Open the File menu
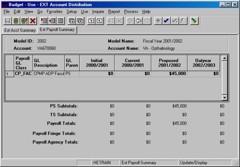 pos(6,11)
